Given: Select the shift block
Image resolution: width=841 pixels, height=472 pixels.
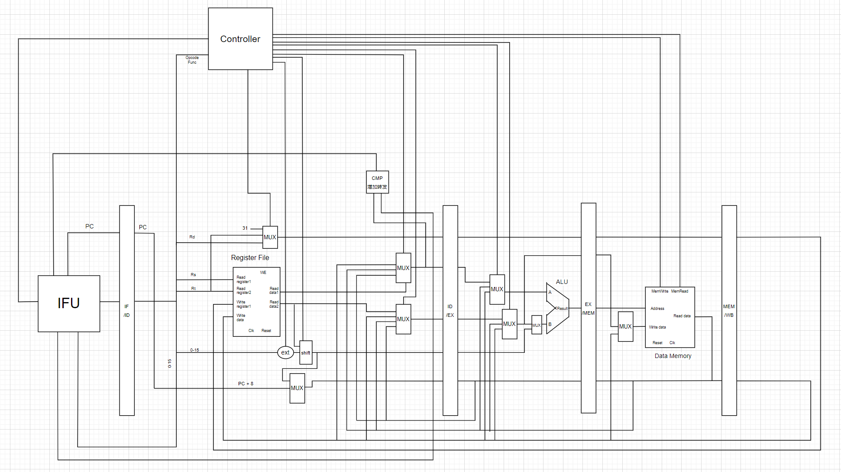Looking at the screenshot, I should coord(306,352).
